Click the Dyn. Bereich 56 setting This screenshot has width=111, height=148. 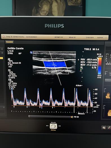click(x=14, y=63)
